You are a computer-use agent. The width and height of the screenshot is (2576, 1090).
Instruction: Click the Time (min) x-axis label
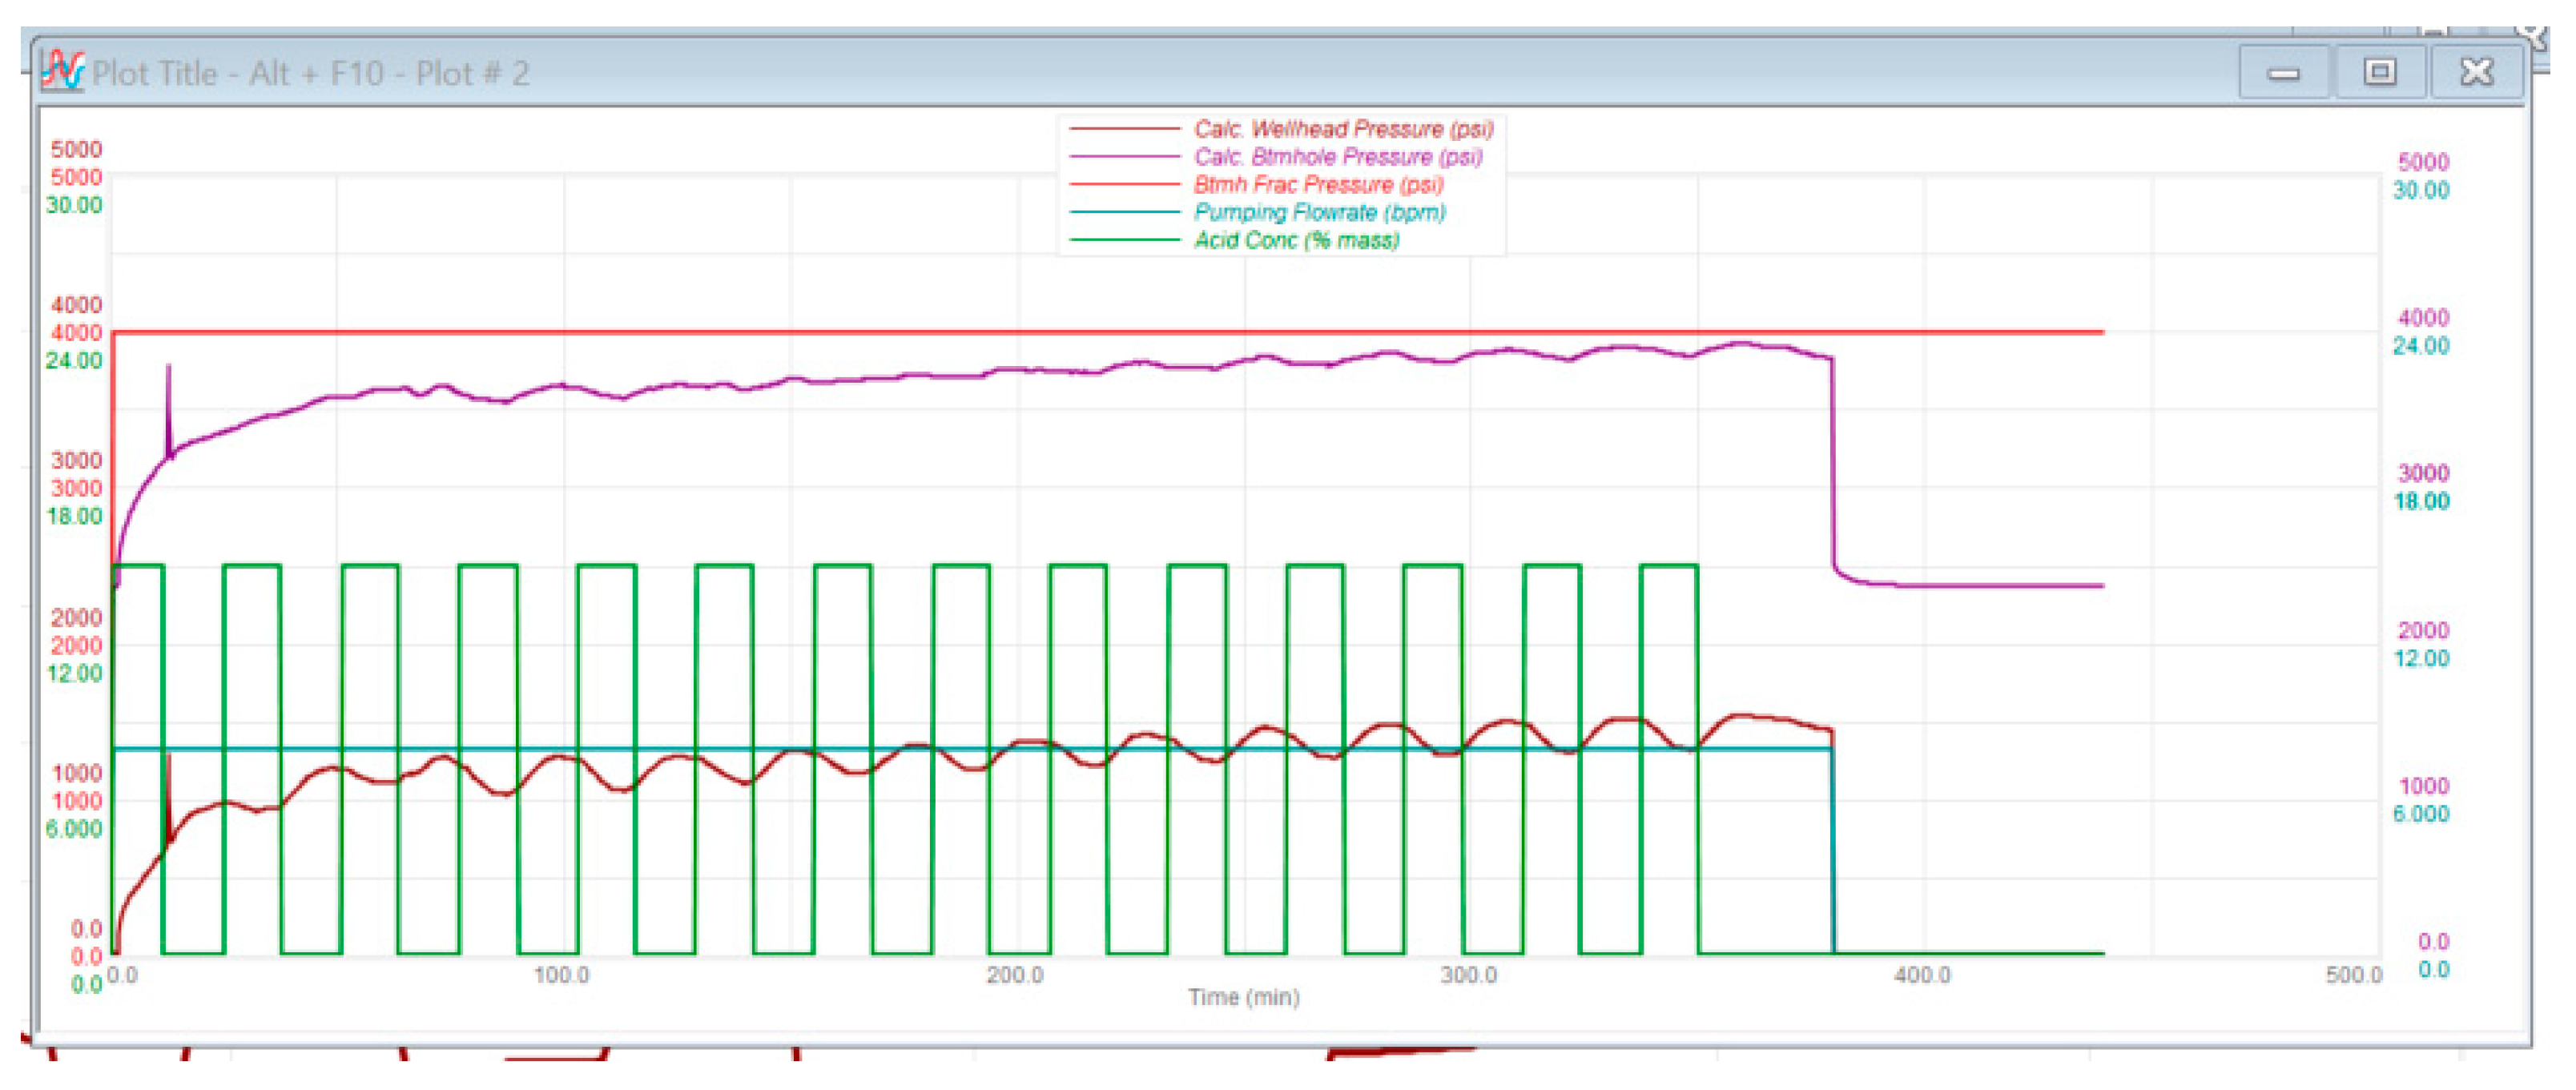click(x=1243, y=998)
